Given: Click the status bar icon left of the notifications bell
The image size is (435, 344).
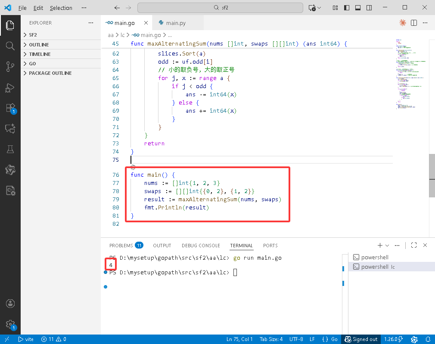Looking at the screenshot, I should point(414,339).
